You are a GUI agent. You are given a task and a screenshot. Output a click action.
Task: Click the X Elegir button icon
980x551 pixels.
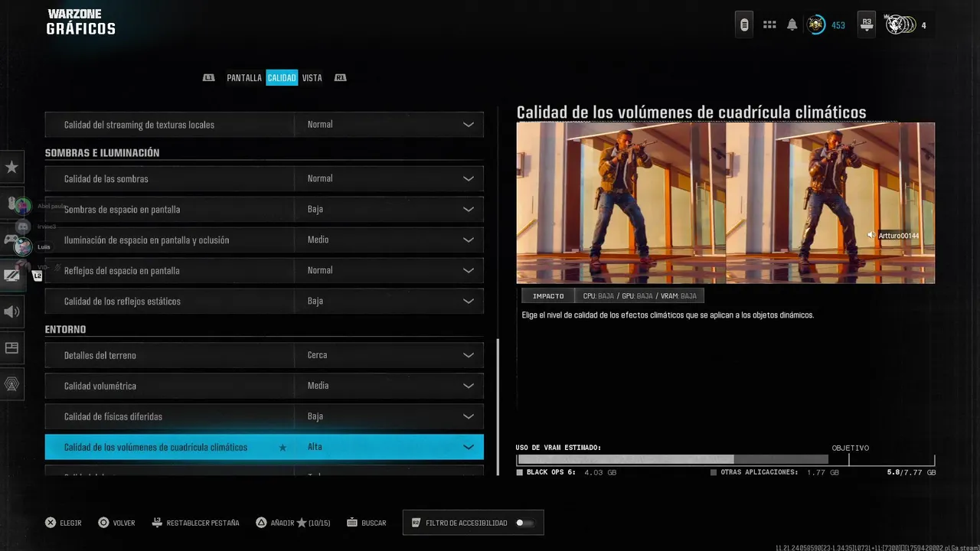51,523
